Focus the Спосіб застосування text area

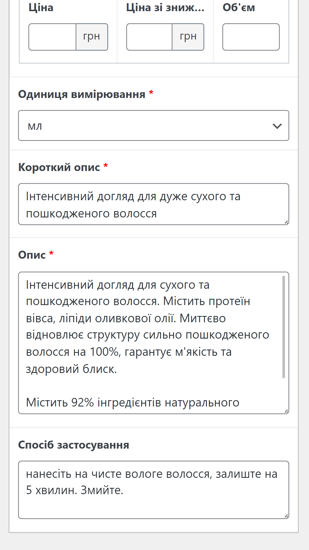coord(154,490)
